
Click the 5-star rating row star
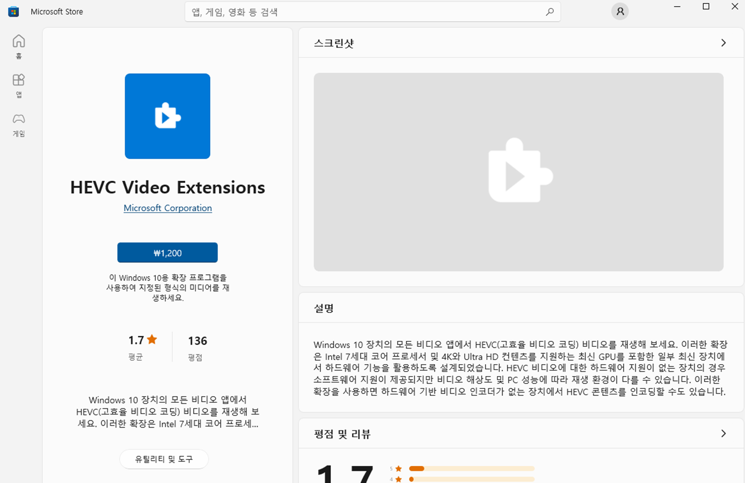click(399, 468)
